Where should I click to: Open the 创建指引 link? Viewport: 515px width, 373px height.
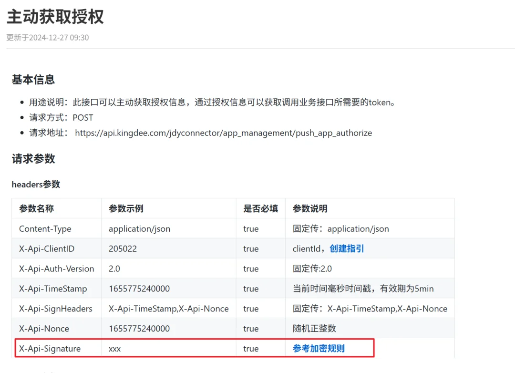347,249
